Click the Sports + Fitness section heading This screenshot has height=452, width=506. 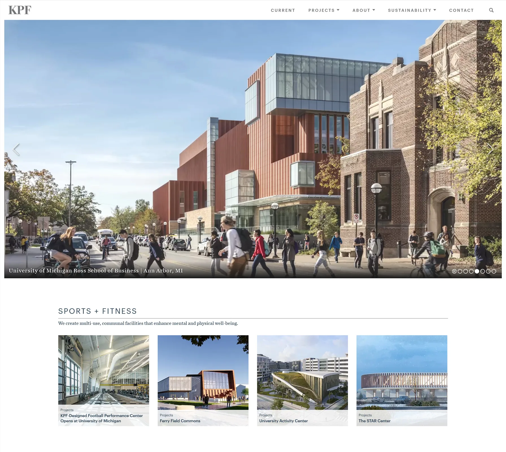coord(97,311)
